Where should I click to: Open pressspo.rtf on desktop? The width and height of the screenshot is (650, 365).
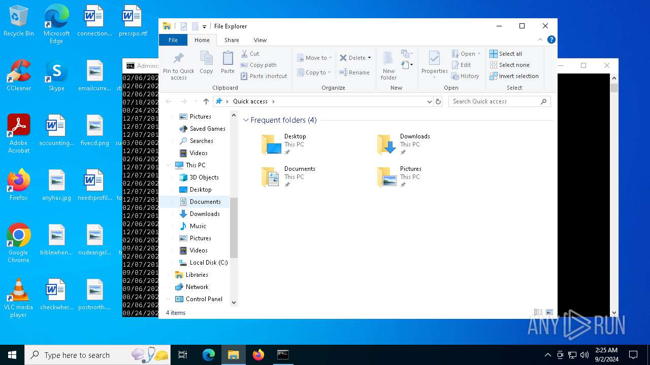click(x=133, y=21)
